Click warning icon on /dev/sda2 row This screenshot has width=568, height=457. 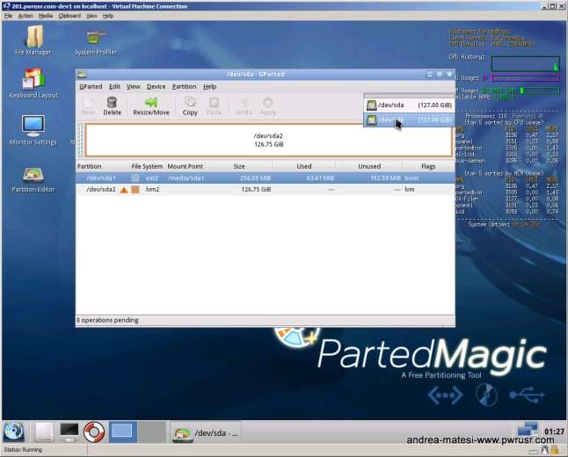pos(124,189)
